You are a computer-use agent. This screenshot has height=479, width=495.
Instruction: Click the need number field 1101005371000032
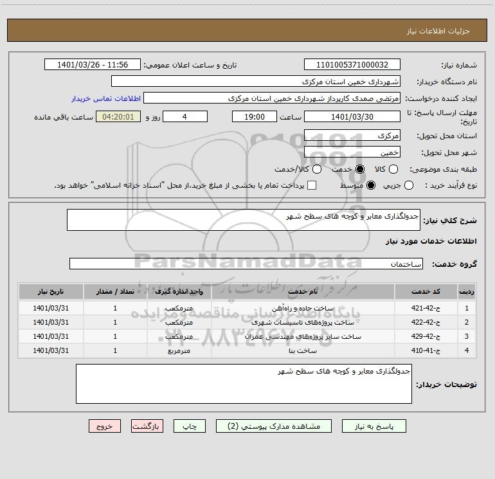point(352,64)
